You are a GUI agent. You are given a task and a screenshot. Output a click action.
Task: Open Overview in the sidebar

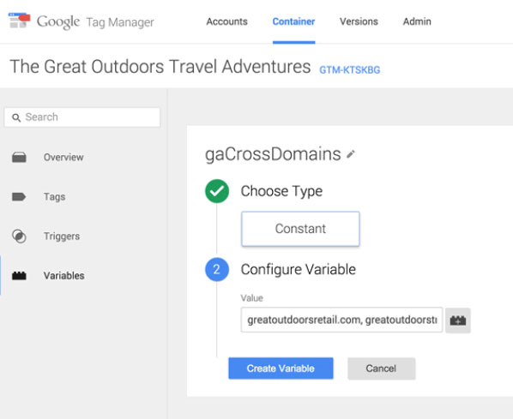(63, 157)
